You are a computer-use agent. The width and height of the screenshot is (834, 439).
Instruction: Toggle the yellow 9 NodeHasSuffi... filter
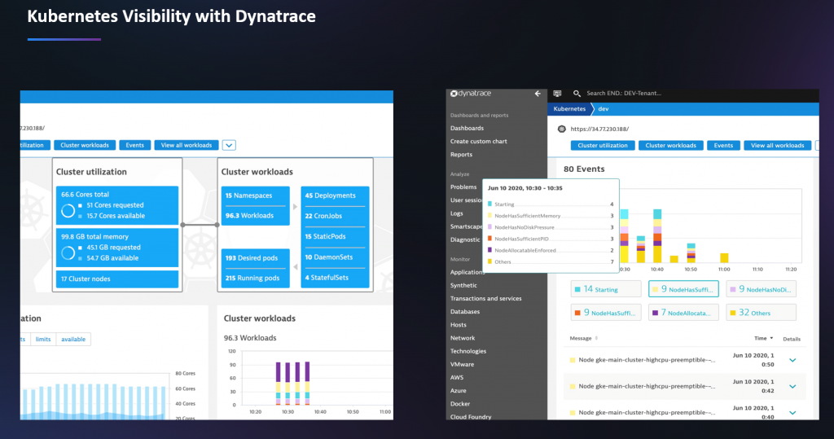[683, 289]
